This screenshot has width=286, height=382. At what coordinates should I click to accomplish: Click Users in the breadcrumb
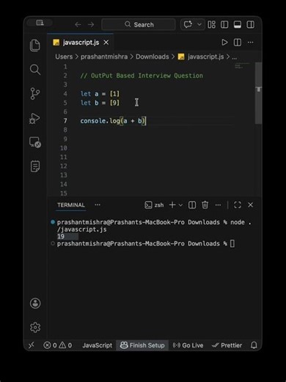pos(64,57)
